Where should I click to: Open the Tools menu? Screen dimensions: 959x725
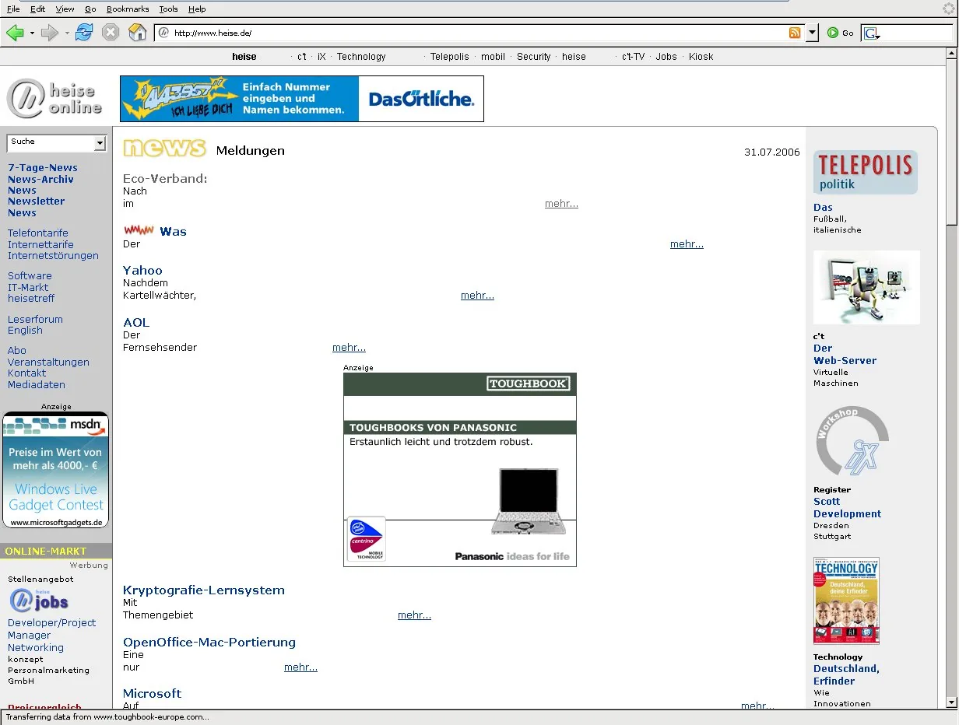[x=168, y=9]
